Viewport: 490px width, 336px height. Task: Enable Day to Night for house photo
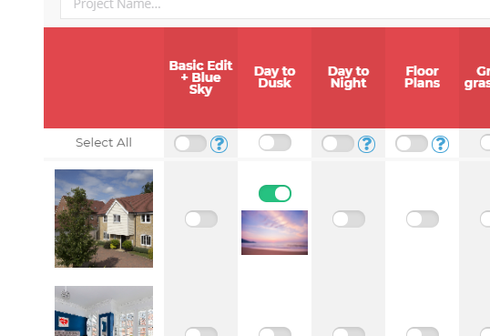[x=349, y=219]
